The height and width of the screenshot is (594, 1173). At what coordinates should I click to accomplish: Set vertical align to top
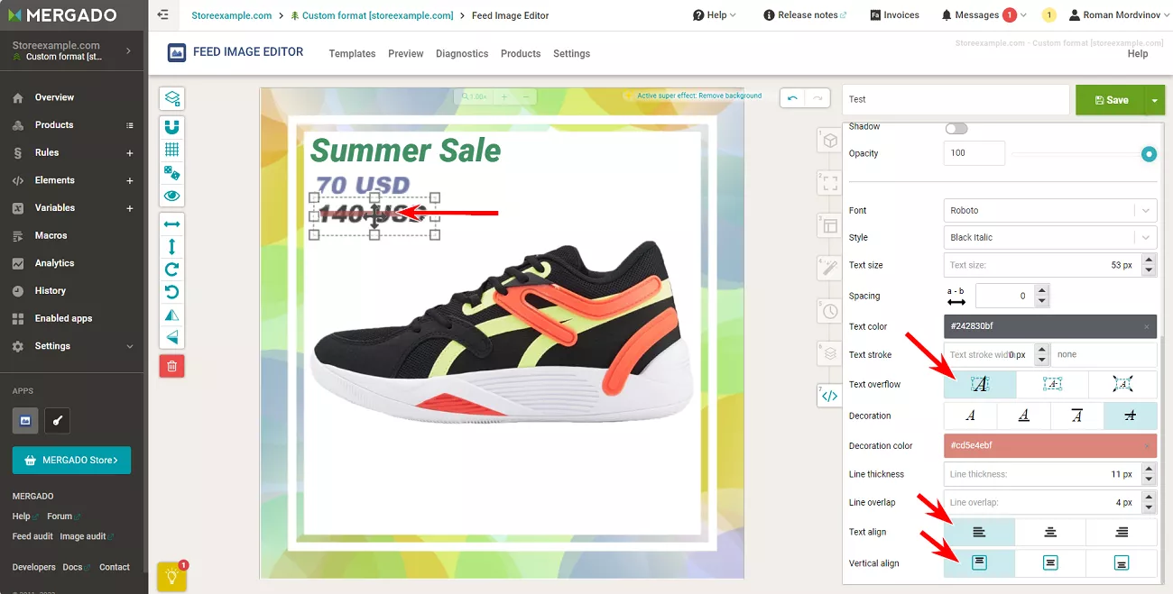click(980, 563)
